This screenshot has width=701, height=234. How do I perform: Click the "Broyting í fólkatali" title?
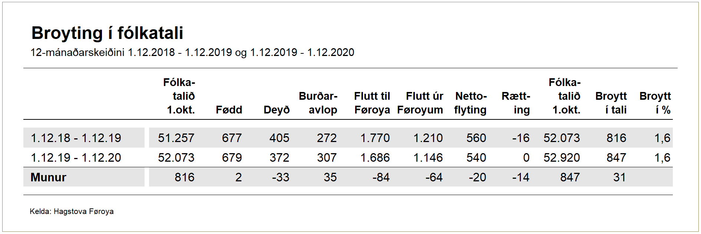pyautogui.click(x=107, y=33)
